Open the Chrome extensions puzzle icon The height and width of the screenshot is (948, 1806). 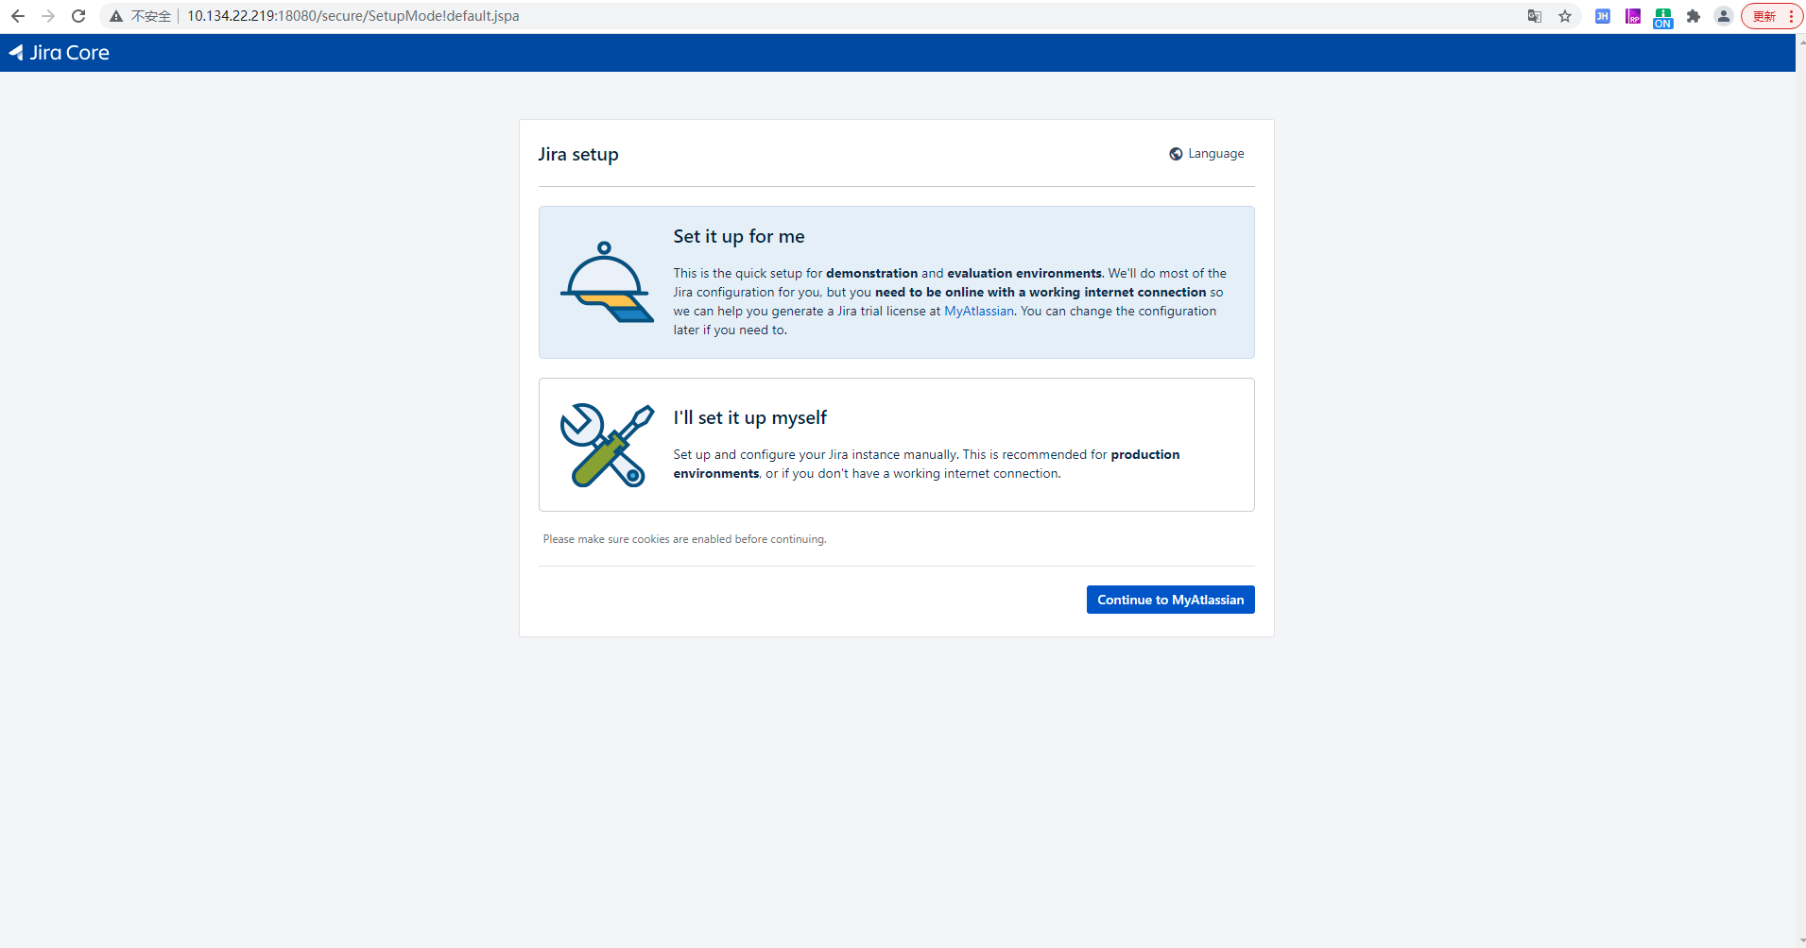[x=1694, y=16]
